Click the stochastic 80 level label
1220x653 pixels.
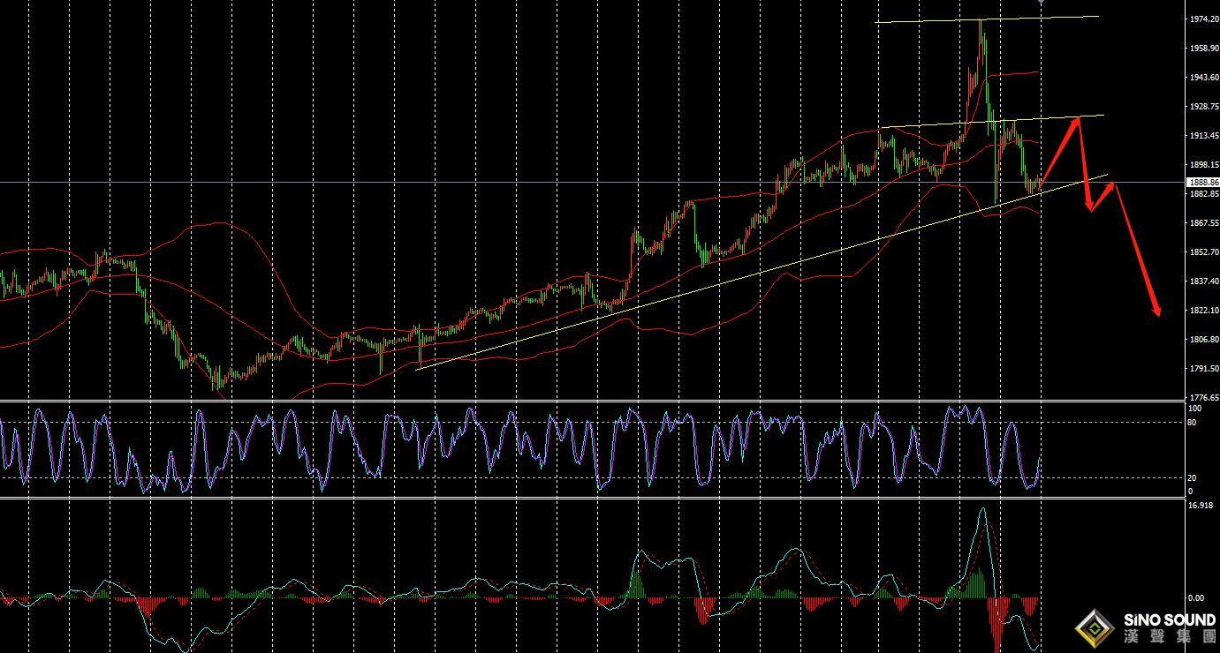(x=1194, y=422)
